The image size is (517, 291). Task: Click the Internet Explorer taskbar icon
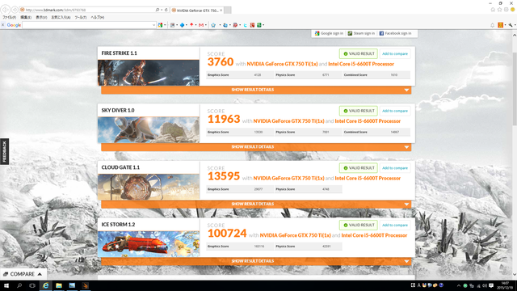coord(45,285)
